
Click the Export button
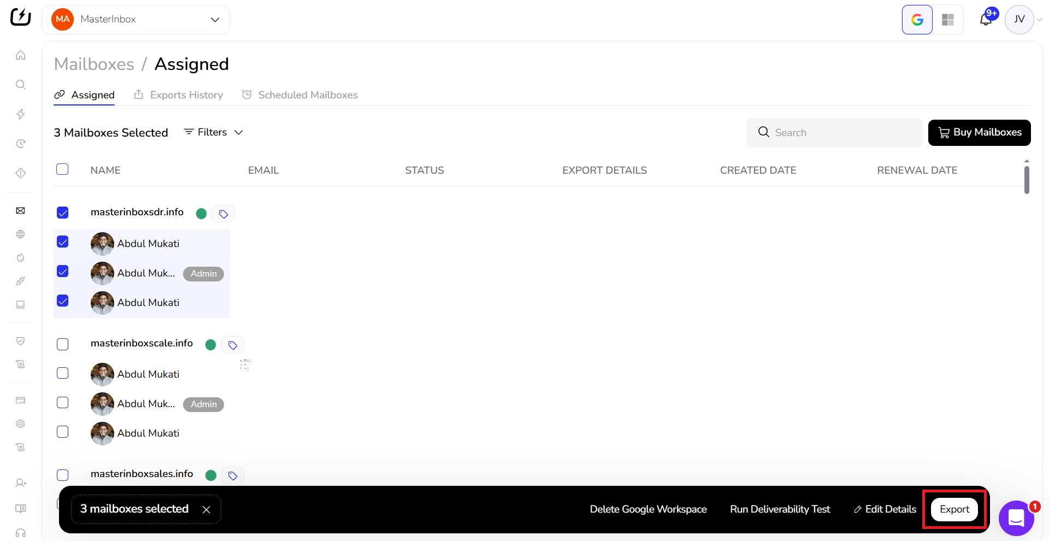pyautogui.click(x=954, y=509)
